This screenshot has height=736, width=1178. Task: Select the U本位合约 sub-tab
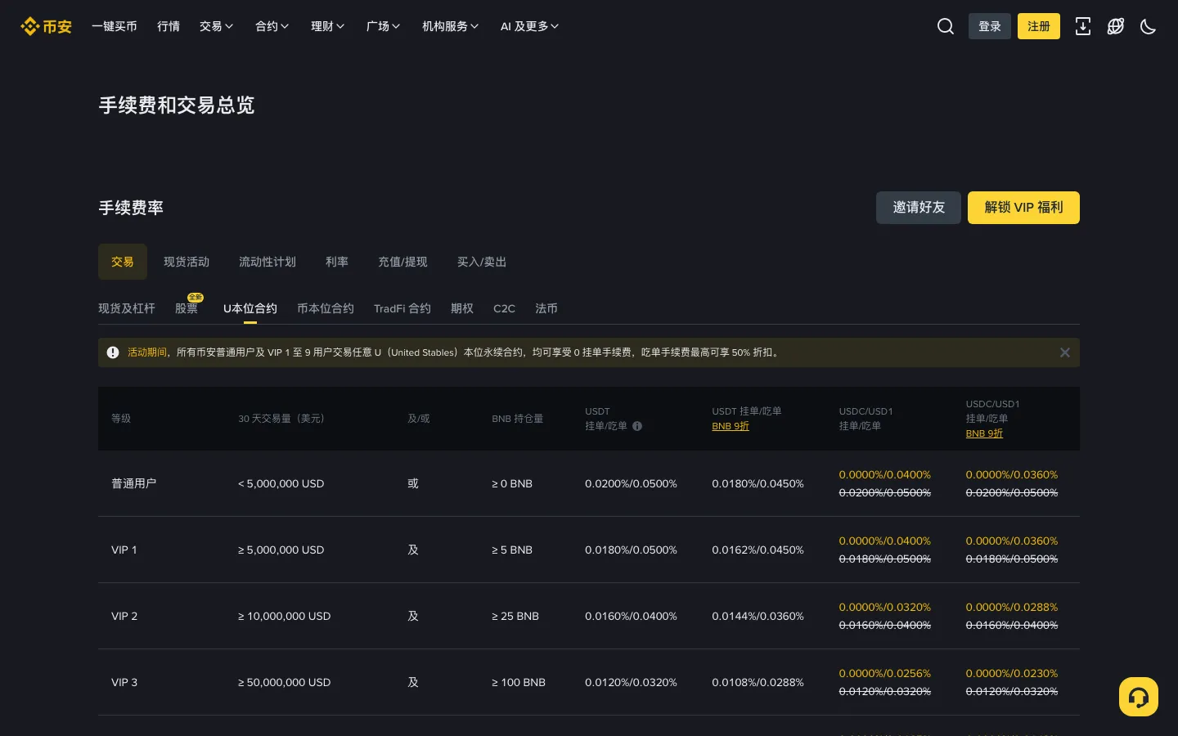coord(250,308)
